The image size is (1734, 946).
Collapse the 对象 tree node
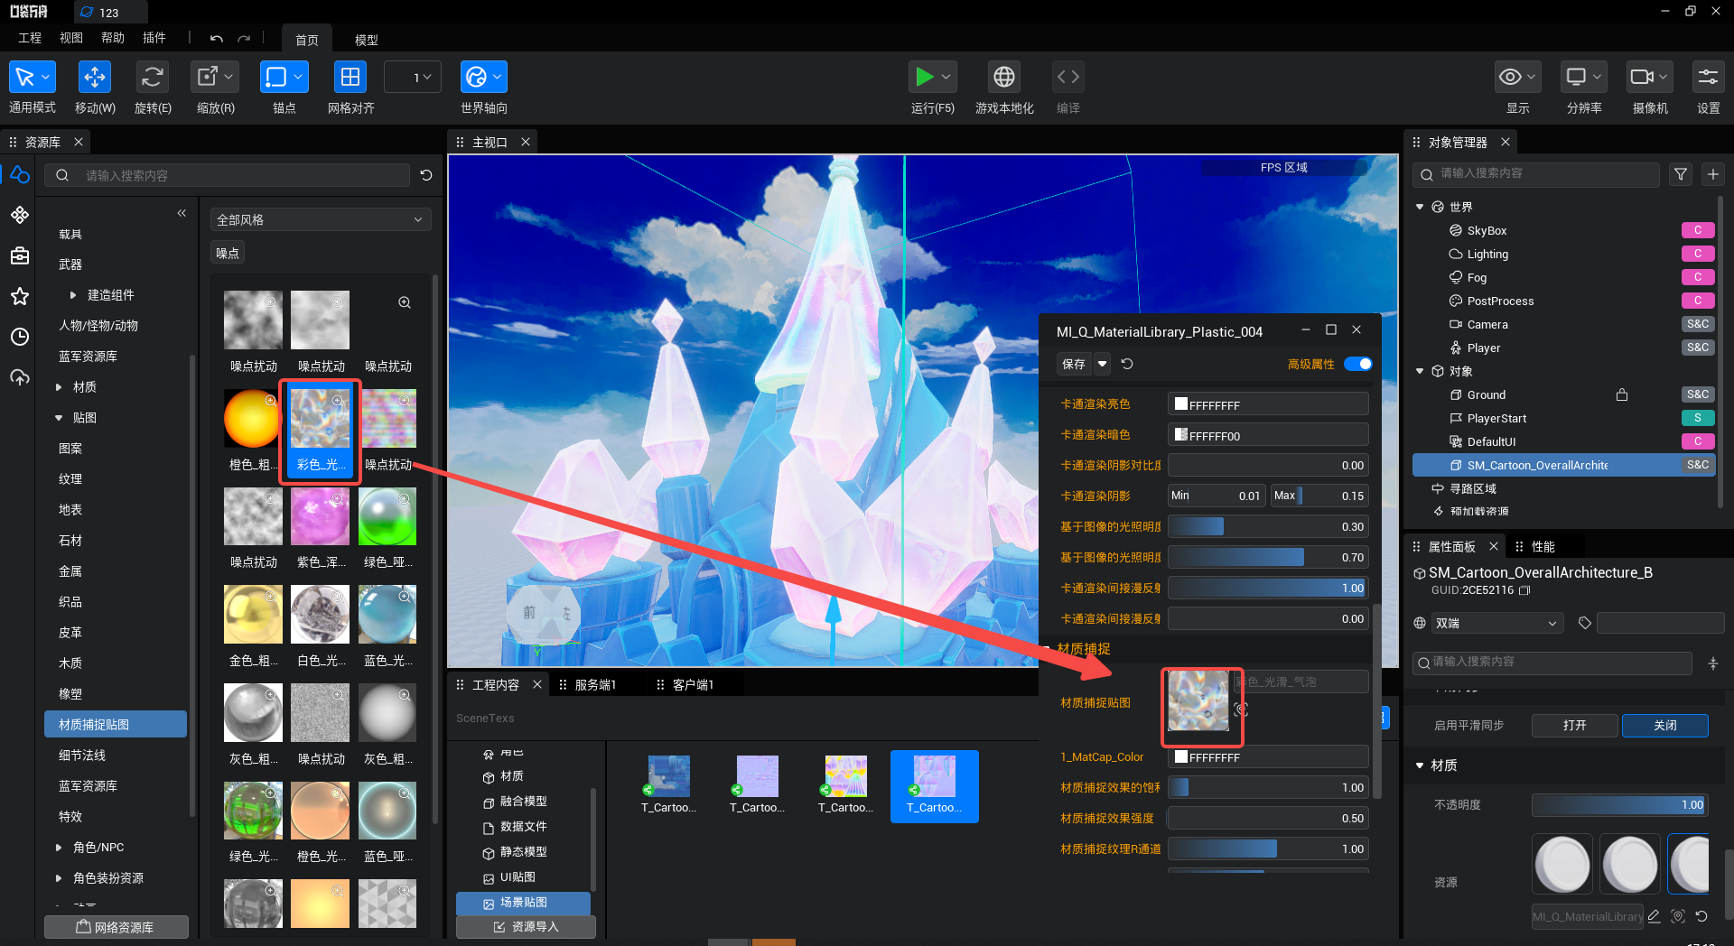(x=1420, y=371)
